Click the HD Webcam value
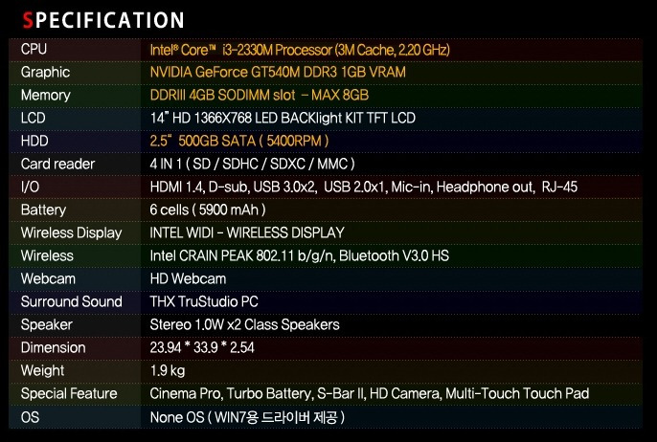This screenshot has width=657, height=442. coord(188,278)
